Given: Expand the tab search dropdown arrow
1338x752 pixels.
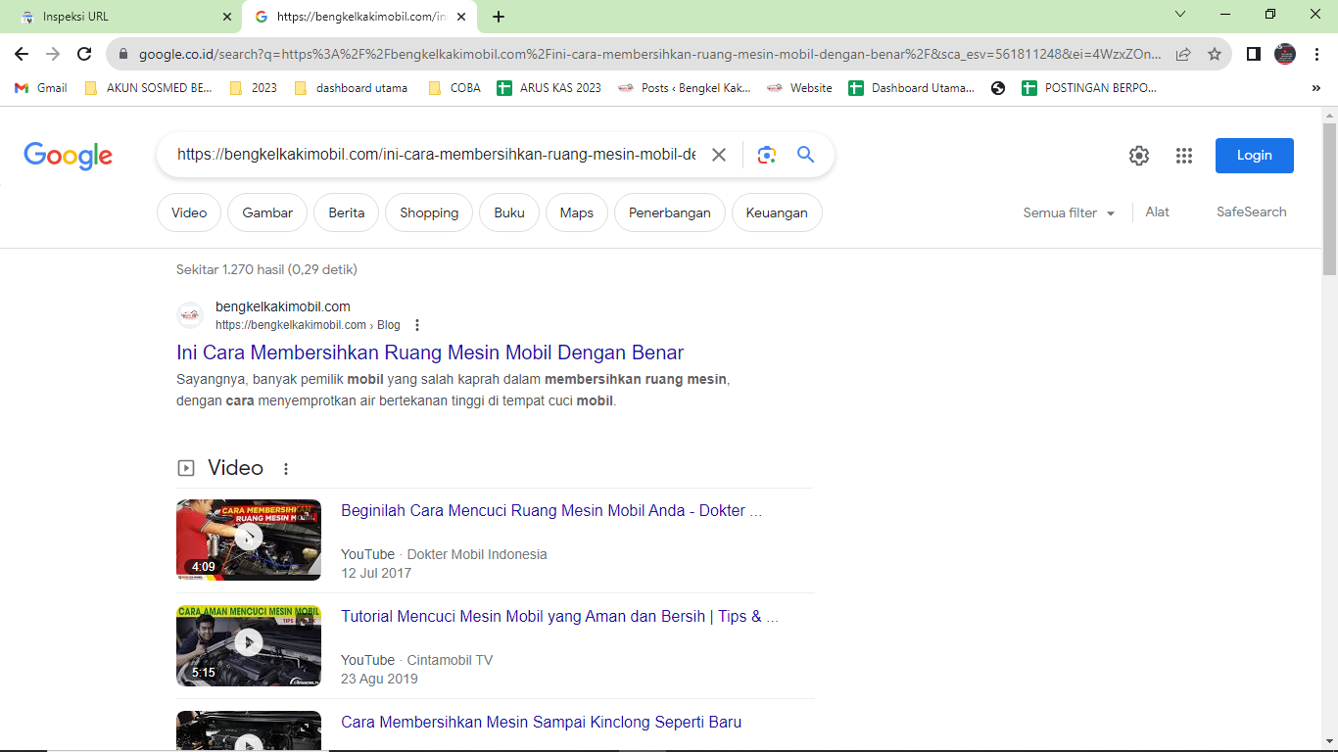Looking at the screenshot, I should click(x=1180, y=15).
